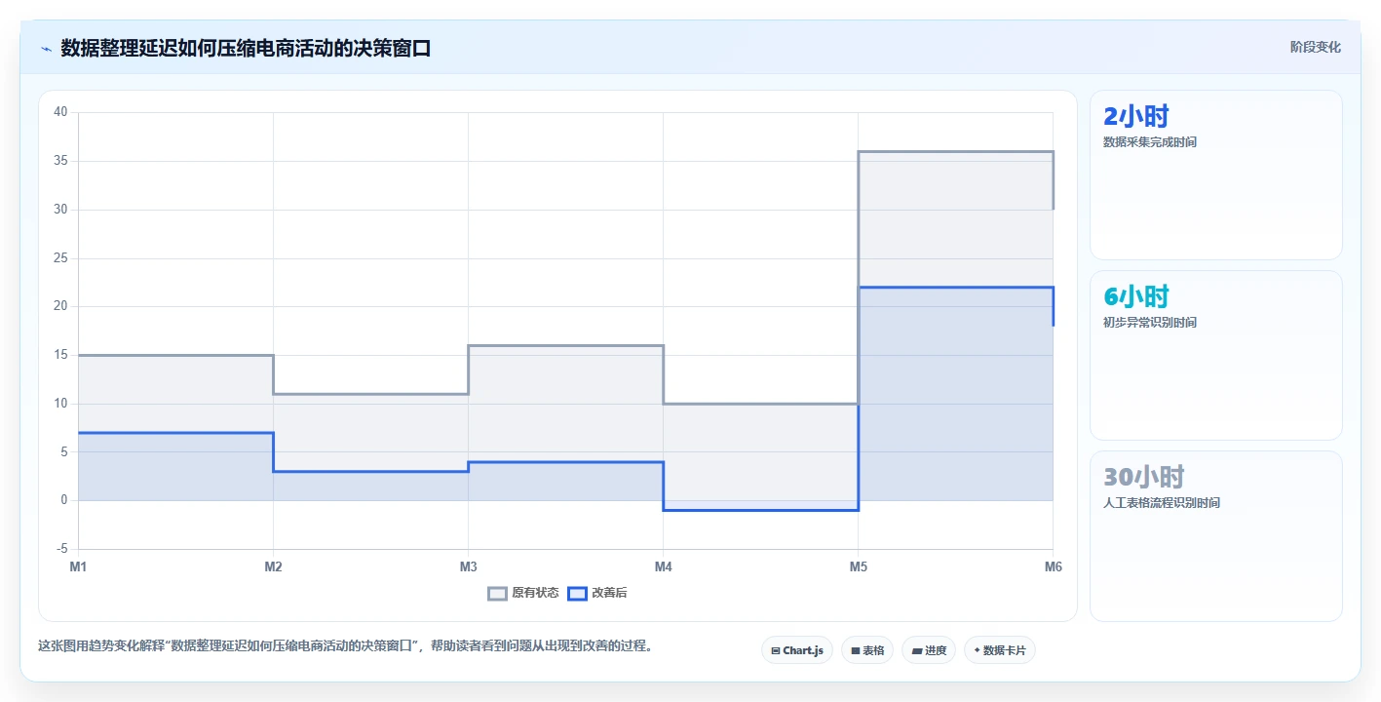Click the 20 y-axis tick label
This screenshot has width=1381, height=702.
click(60, 306)
